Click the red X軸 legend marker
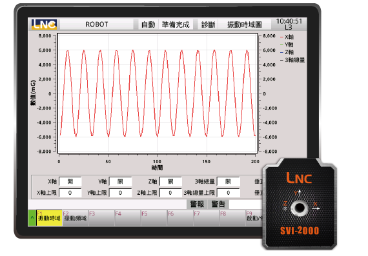368x256 pixels. pyautogui.click(x=281, y=37)
